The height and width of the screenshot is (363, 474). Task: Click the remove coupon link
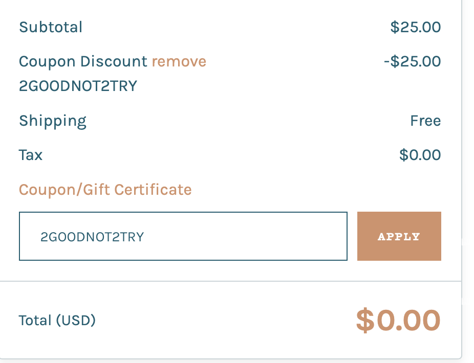(x=179, y=62)
